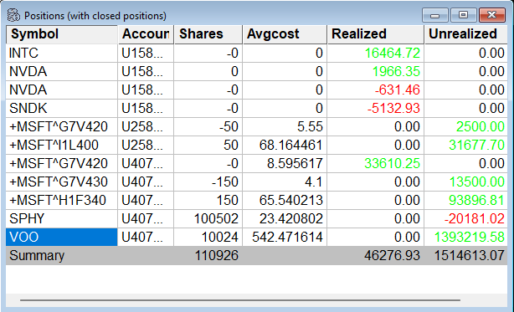Select the INTC position row
514x312 pixels.
pos(257,53)
